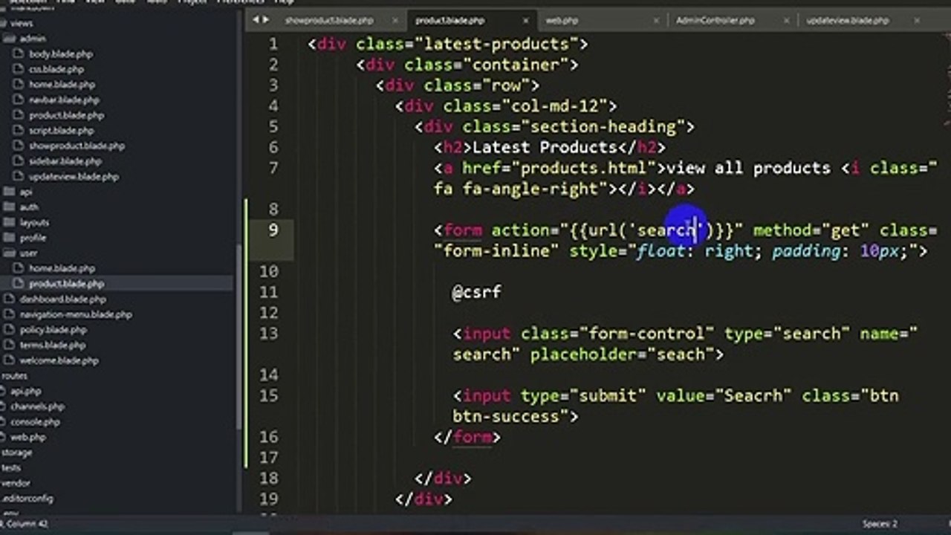Open updateview.blade.php in sidebar
951x535 pixels.
click(74, 177)
